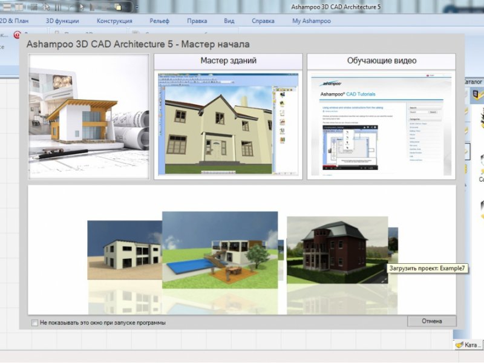This screenshot has height=363, width=484.
Task: Click the Мастер зданий house preview image
Action: pyautogui.click(x=228, y=124)
